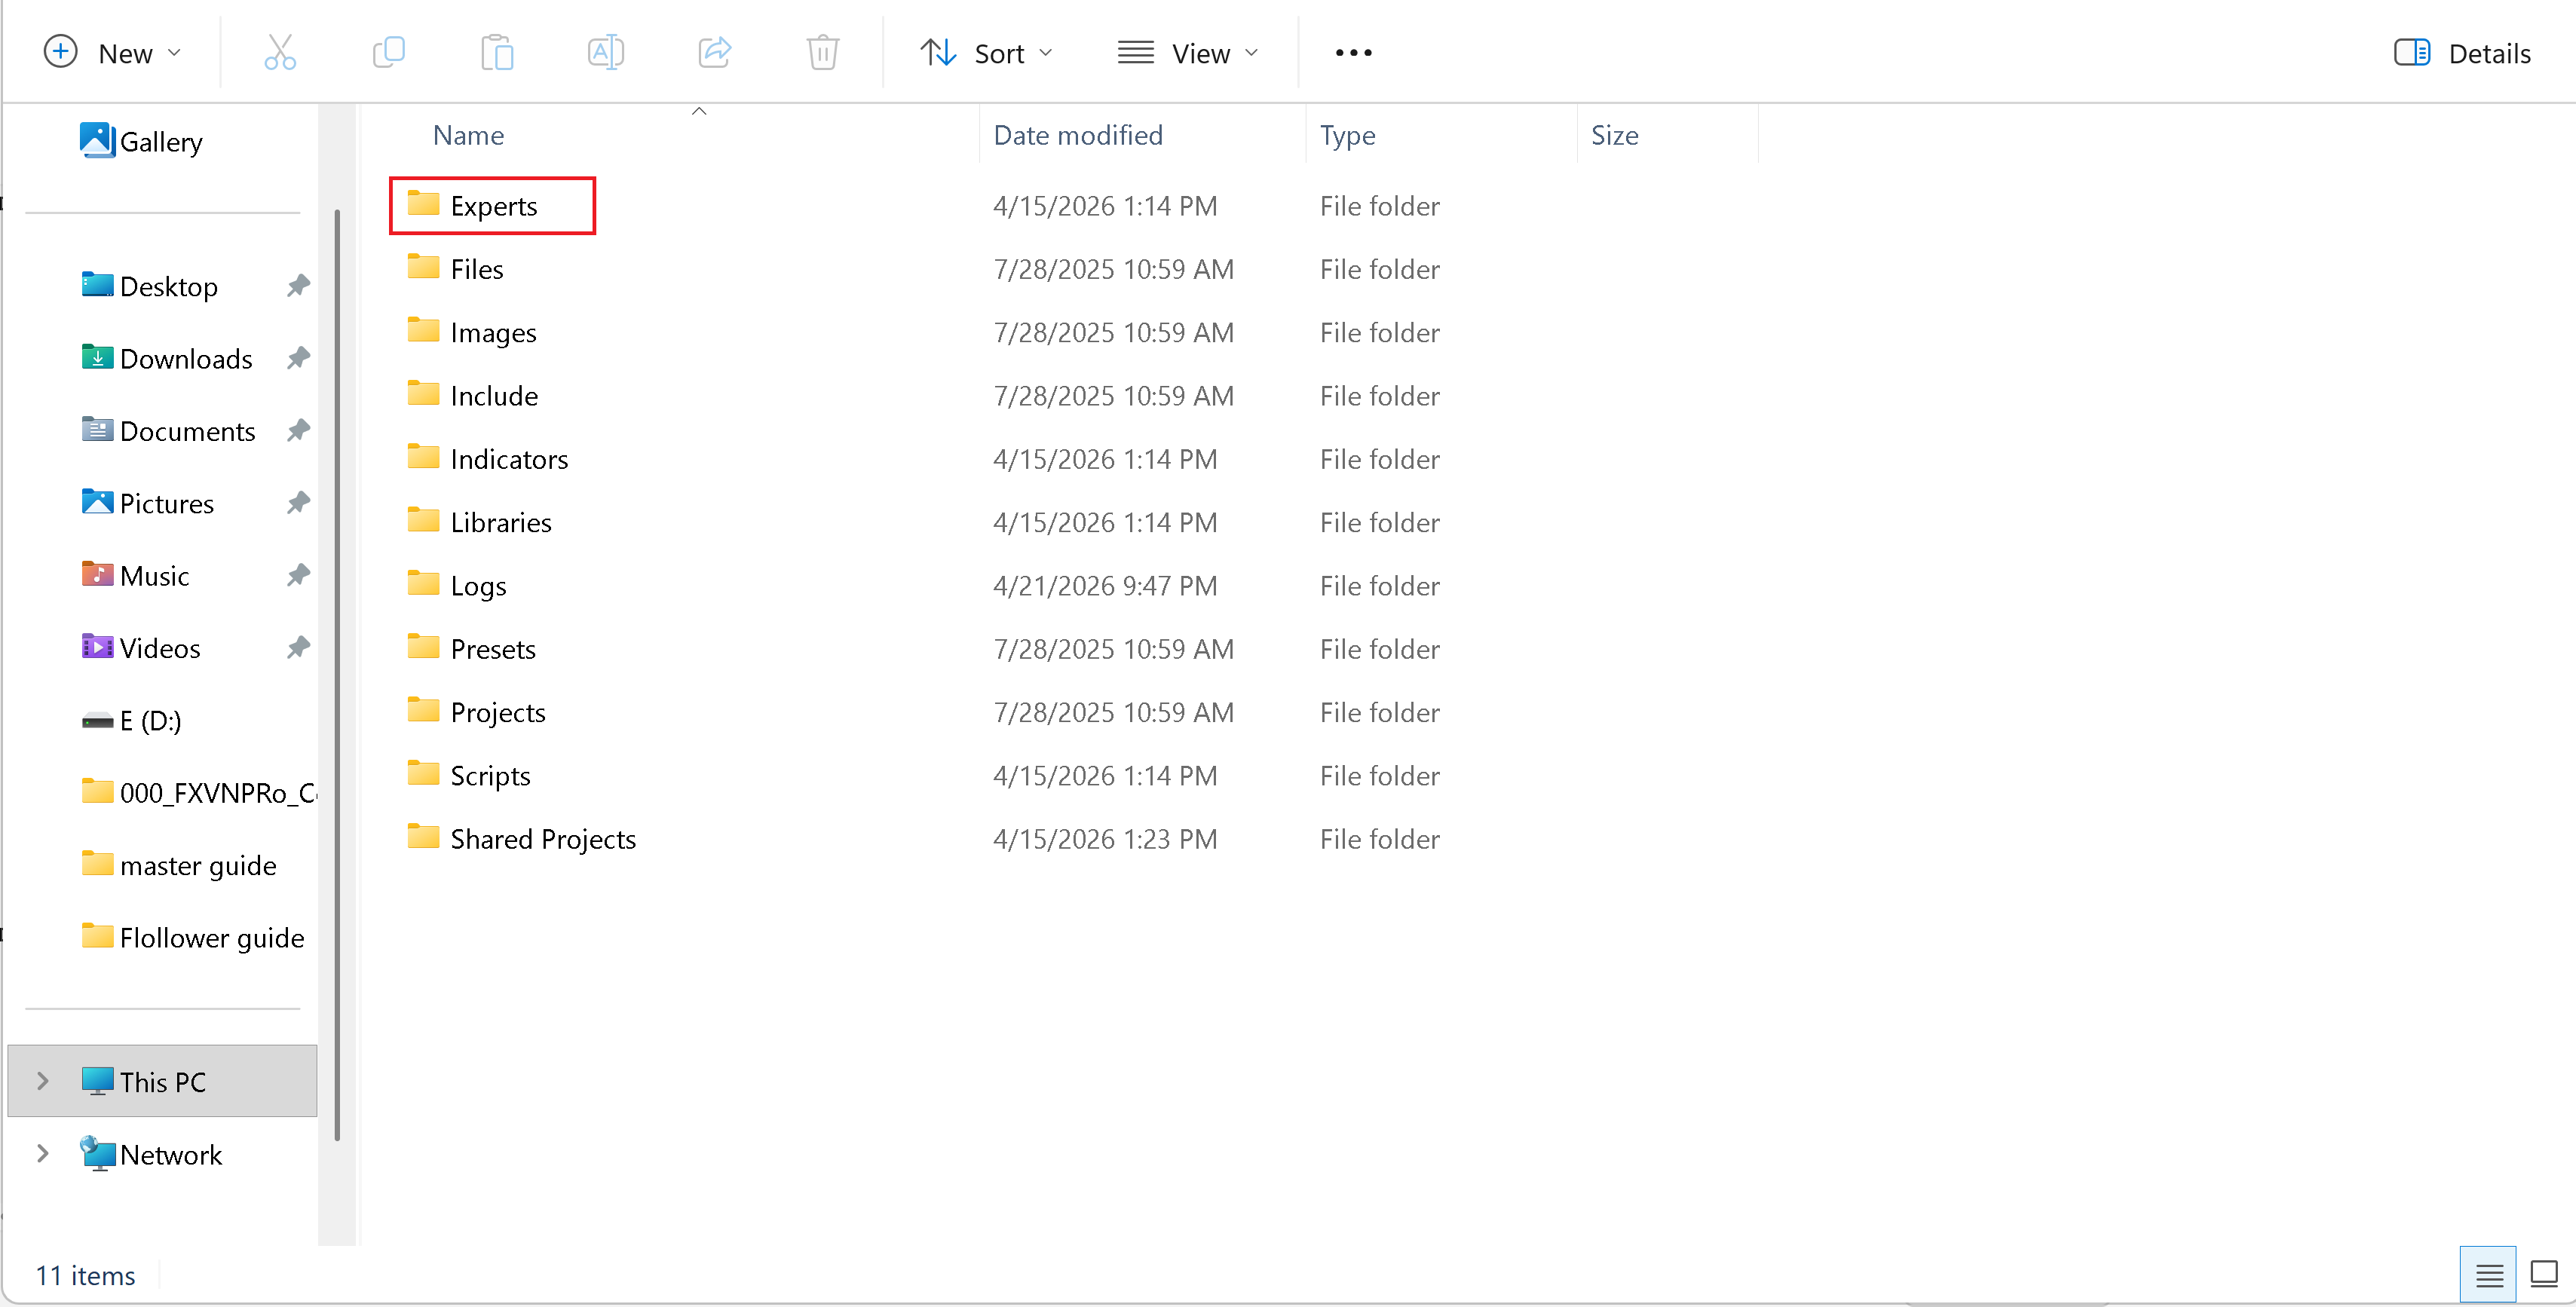The image size is (2576, 1307).
Task: Click the Rename icon in toolbar
Action: click(x=605, y=52)
